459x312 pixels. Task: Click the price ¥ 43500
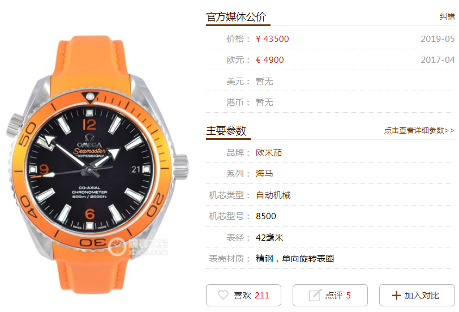272,39
